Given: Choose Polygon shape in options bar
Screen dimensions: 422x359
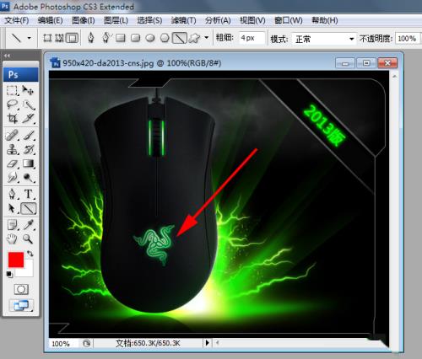Looking at the screenshot, I should tap(165, 38).
